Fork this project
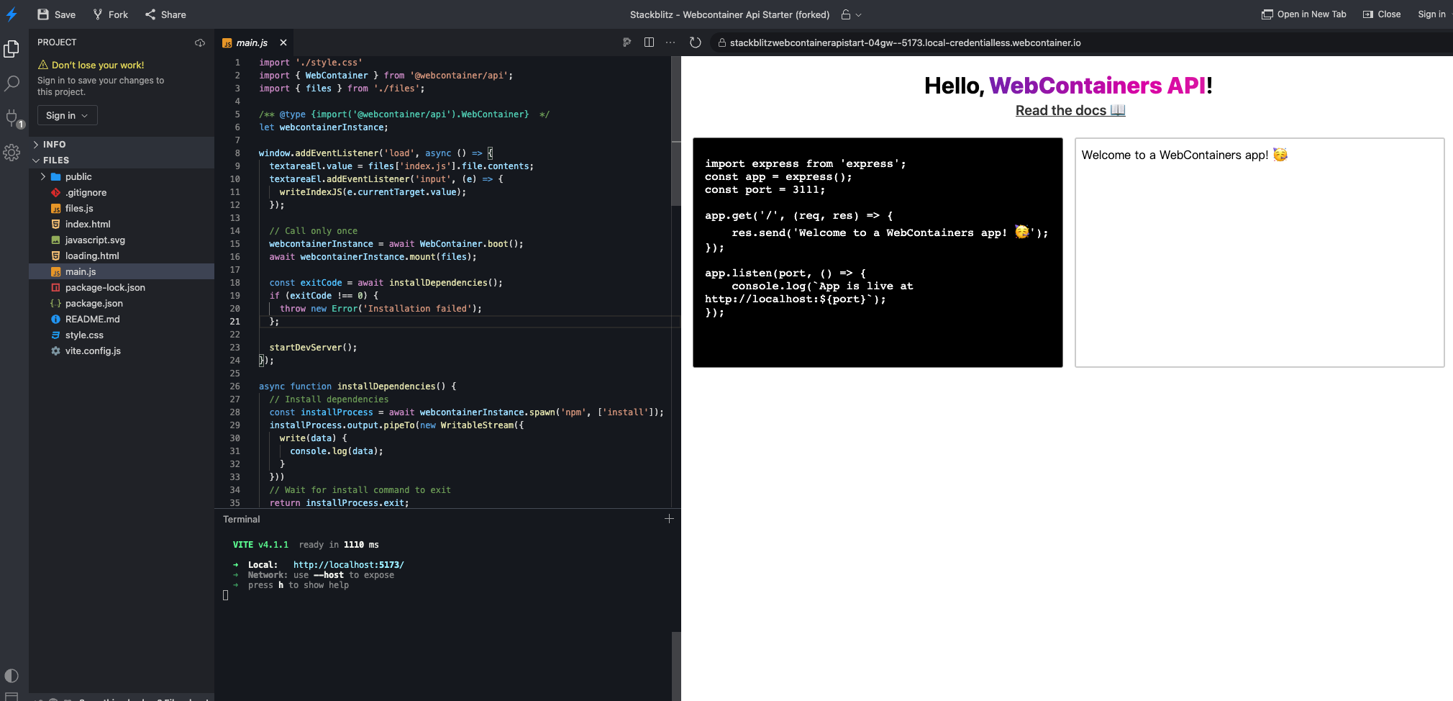Image resolution: width=1453 pixels, height=701 pixels. (x=110, y=14)
